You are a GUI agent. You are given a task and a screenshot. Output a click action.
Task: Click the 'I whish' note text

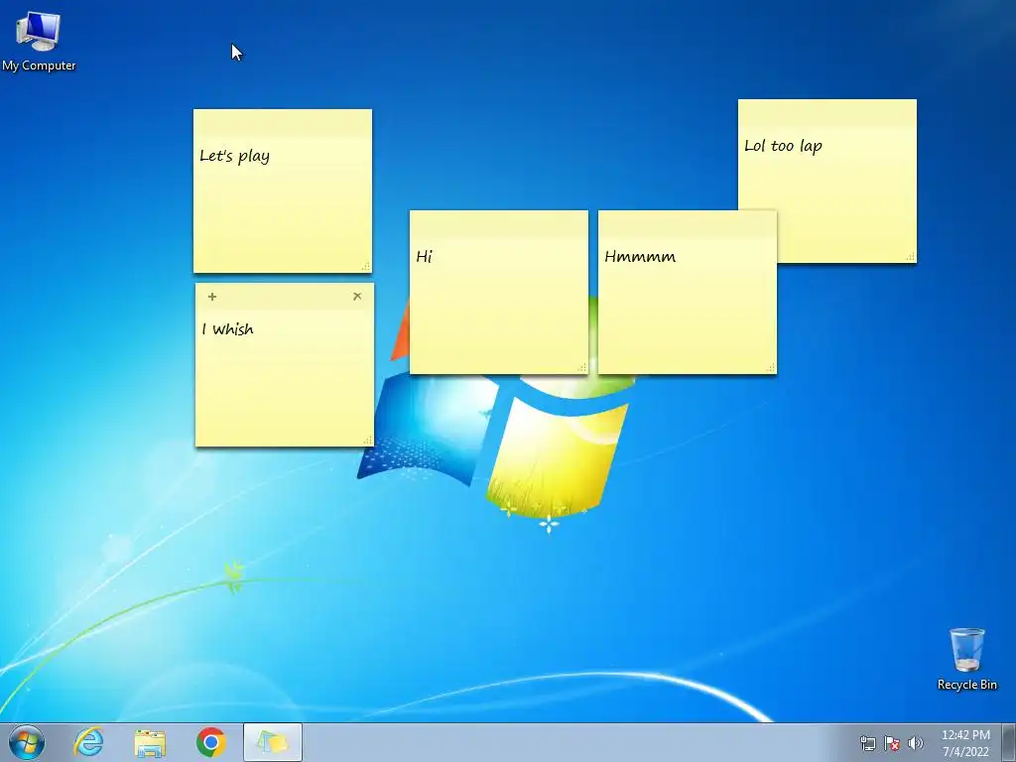[227, 329]
